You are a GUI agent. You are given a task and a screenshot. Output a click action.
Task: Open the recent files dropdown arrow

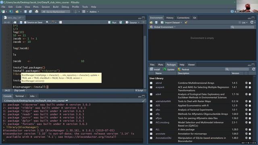click(21, 12)
